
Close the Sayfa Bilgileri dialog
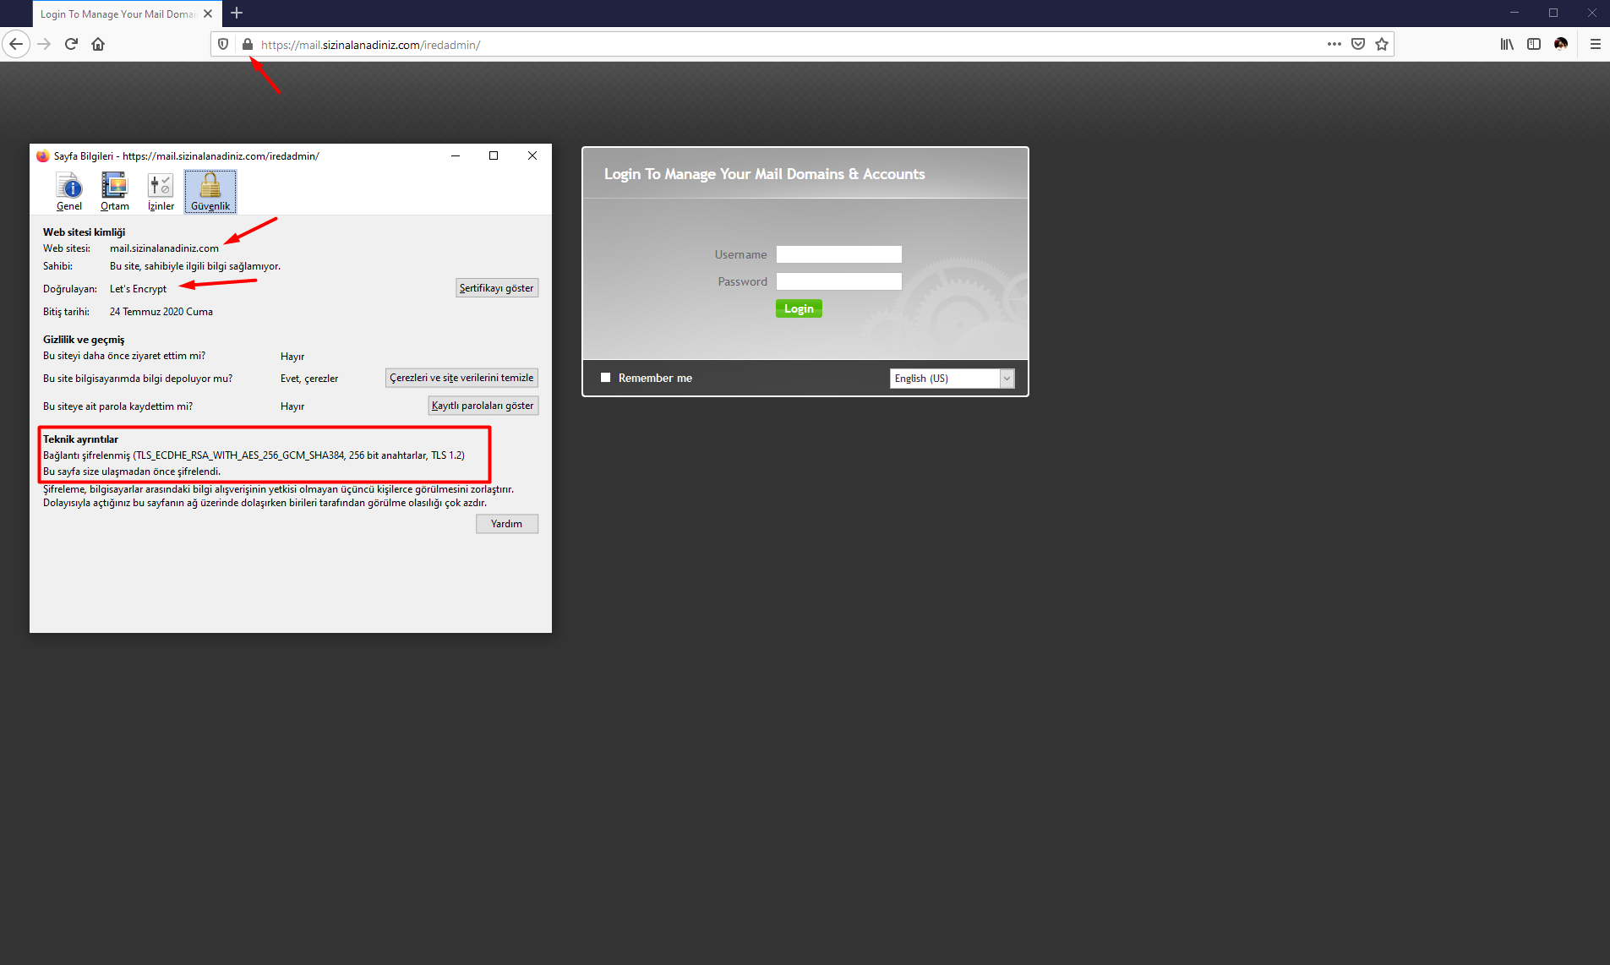[532, 155]
